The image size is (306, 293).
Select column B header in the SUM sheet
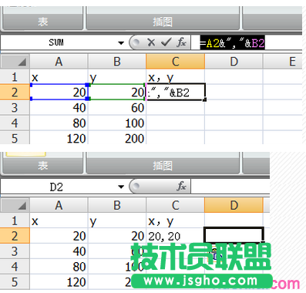[x=117, y=62]
